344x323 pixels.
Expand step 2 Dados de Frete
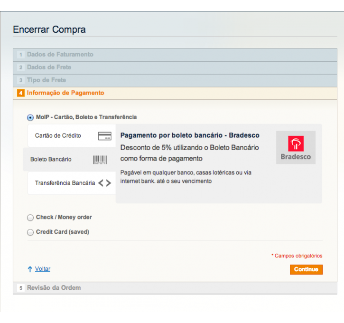[x=175, y=67]
